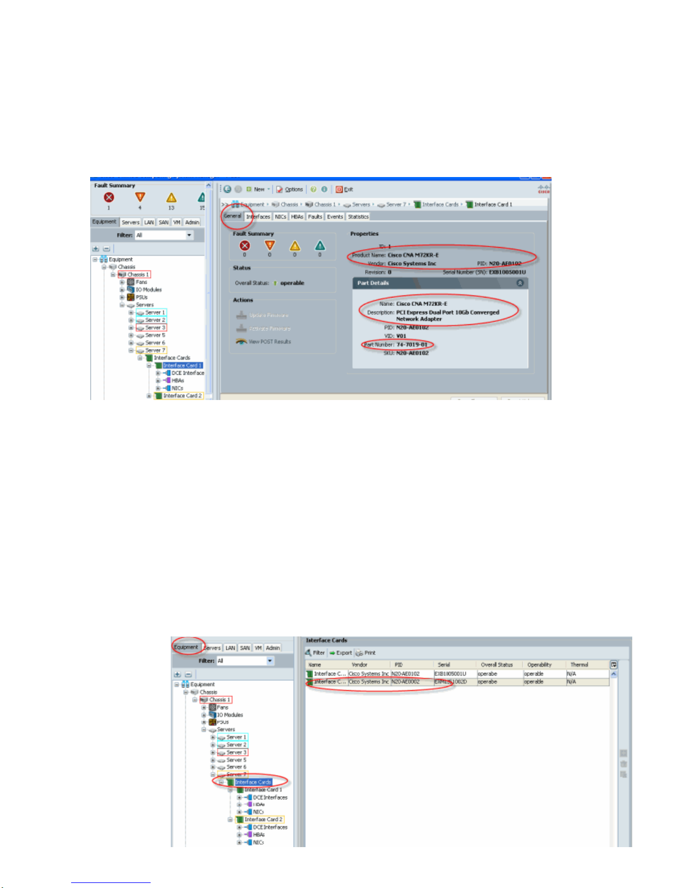Click the Options button
The image size is (686, 888).
pyautogui.click(x=290, y=189)
